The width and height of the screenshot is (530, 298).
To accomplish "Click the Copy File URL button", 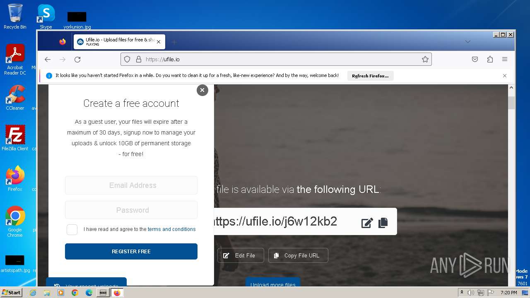I will (x=298, y=255).
